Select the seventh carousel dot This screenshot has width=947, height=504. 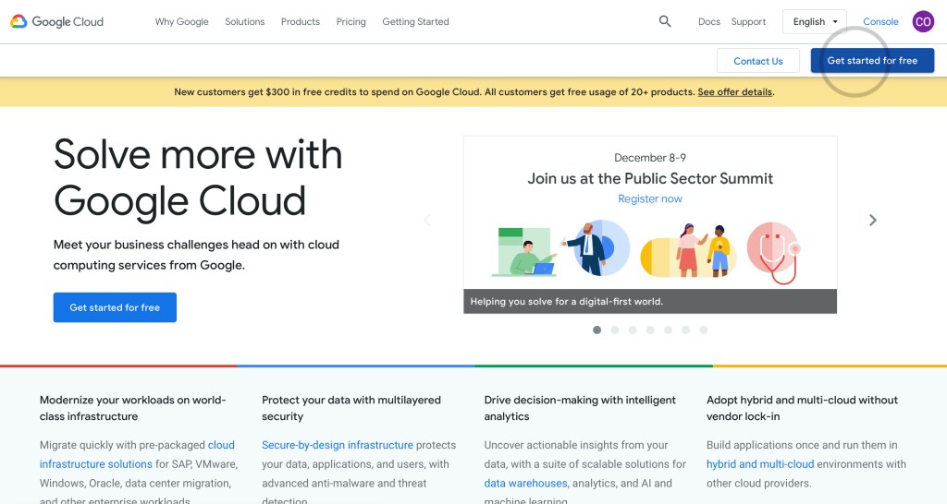[704, 330]
